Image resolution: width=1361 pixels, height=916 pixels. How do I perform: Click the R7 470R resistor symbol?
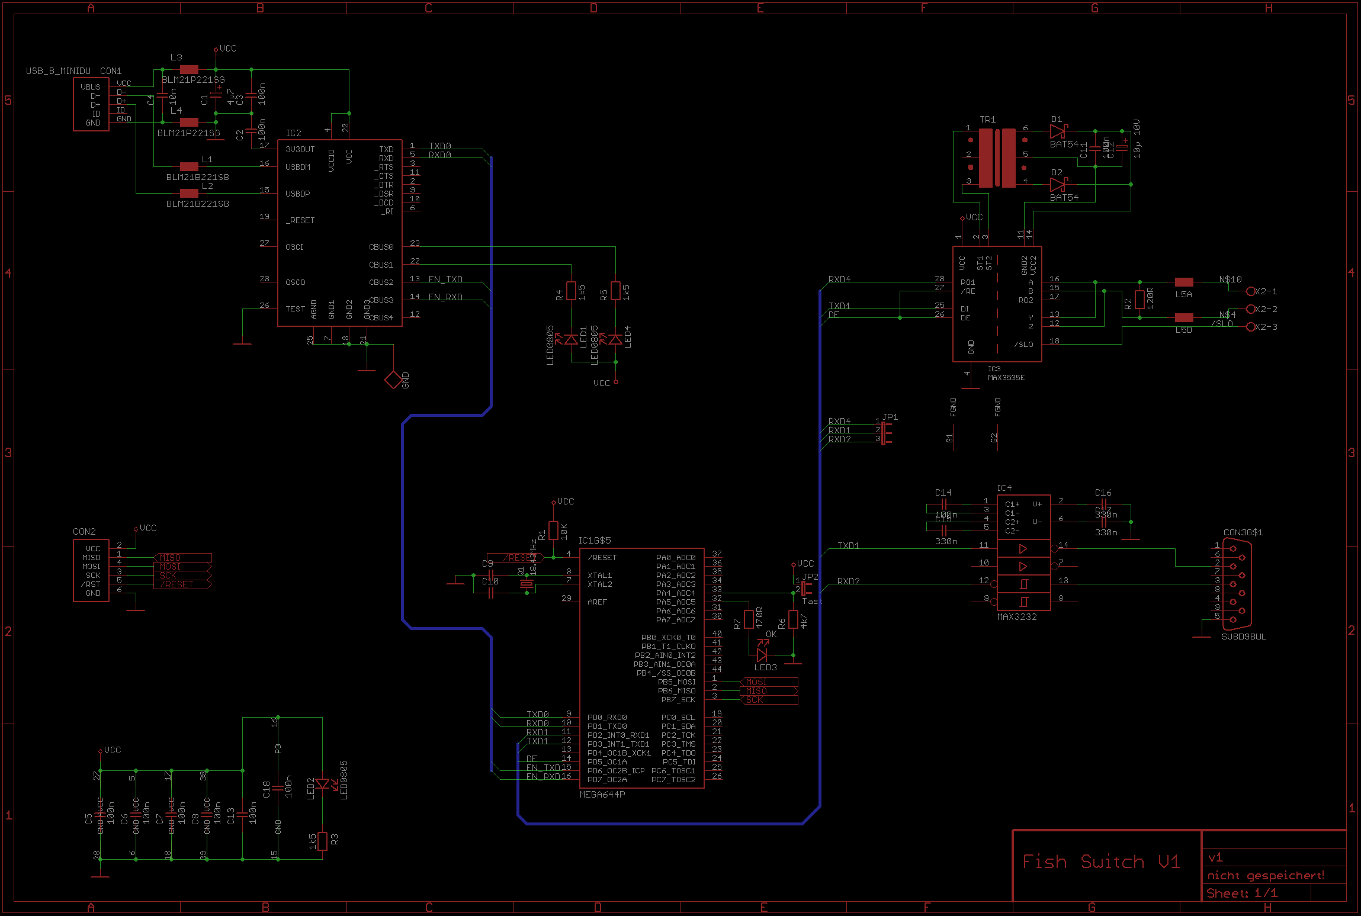pyautogui.click(x=749, y=619)
